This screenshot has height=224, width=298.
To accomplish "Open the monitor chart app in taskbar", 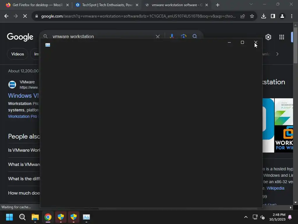I will coord(86,217).
